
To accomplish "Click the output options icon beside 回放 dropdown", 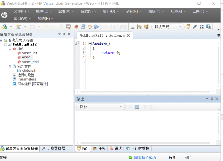I will point(137,107).
